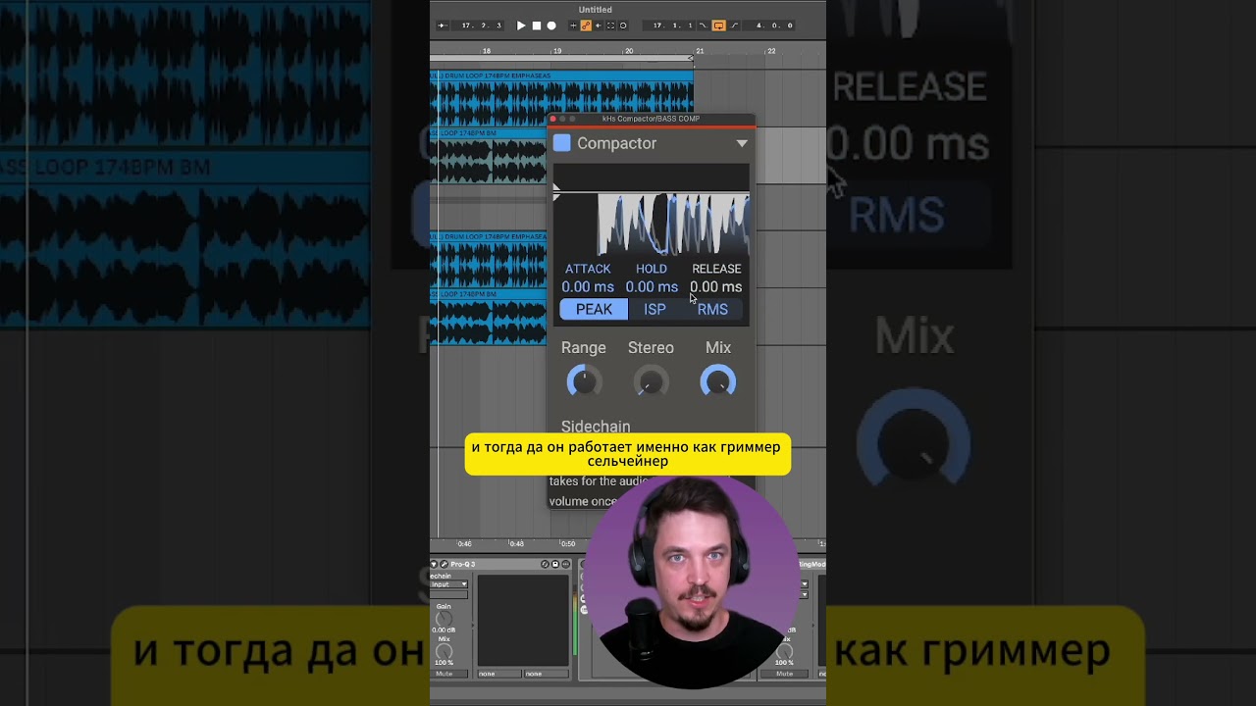
Task: Click the left-arrow icon in transport bar
Action: [x=599, y=25]
